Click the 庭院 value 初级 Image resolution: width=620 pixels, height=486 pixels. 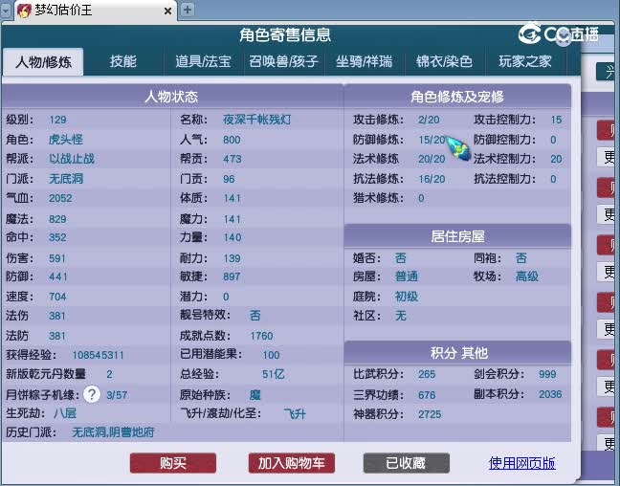(x=407, y=297)
